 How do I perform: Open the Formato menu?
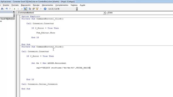tap(15, 5)
